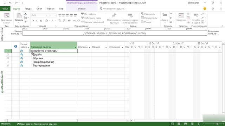225x126 pixels.
Task: Click the zoom slider handle in status bar
Action: coord(217,124)
